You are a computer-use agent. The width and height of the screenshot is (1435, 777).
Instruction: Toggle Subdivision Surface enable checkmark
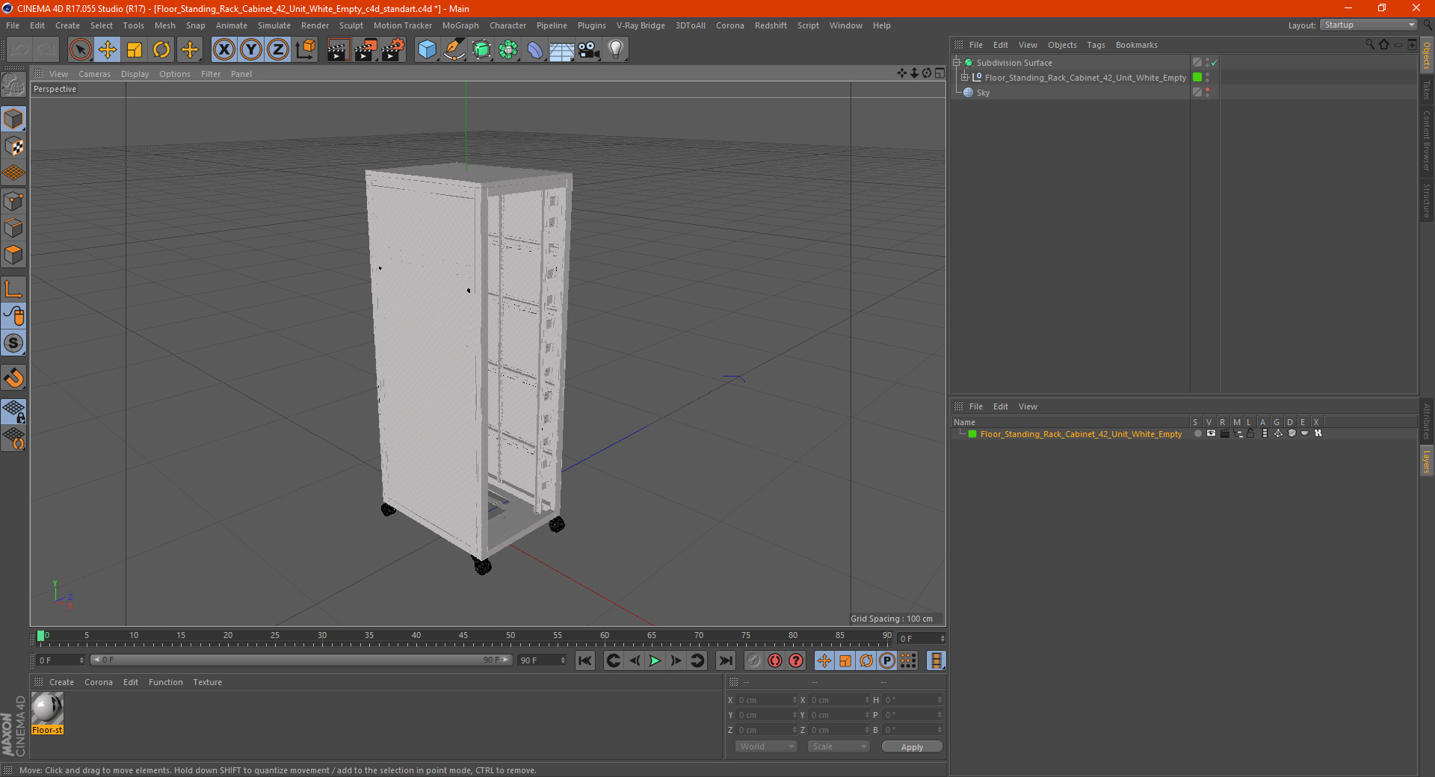pos(1215,63)
